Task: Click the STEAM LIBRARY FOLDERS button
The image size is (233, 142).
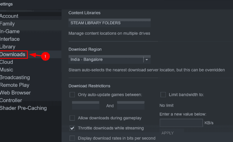Action: pos(109,23)
